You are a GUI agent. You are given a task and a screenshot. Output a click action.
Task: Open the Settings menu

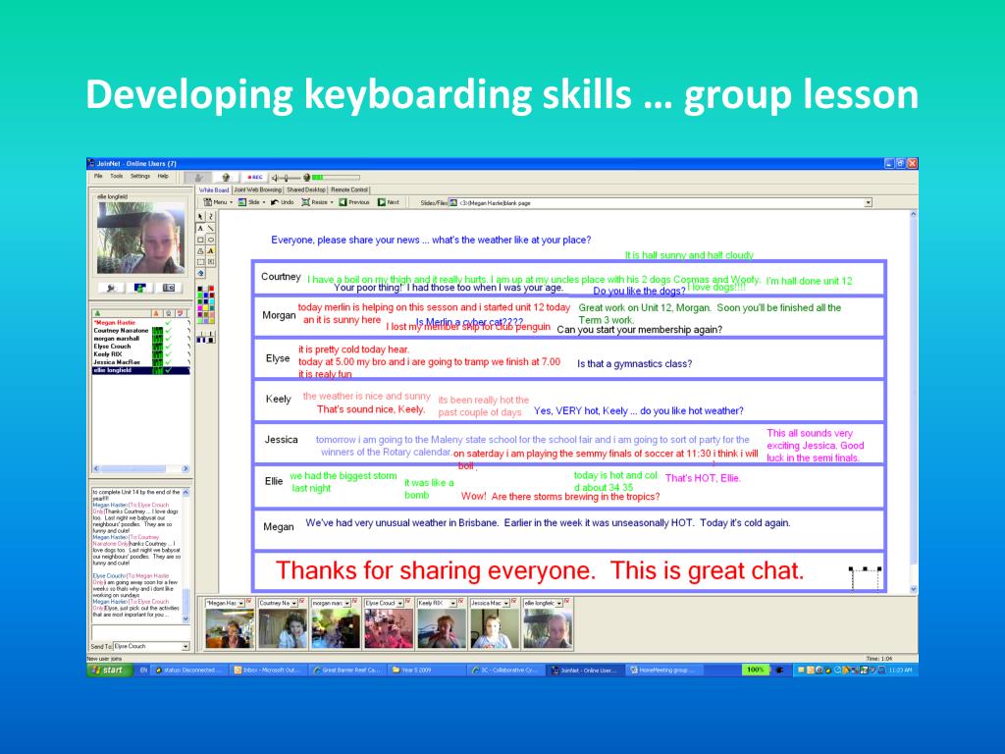[x=140, y=176]
